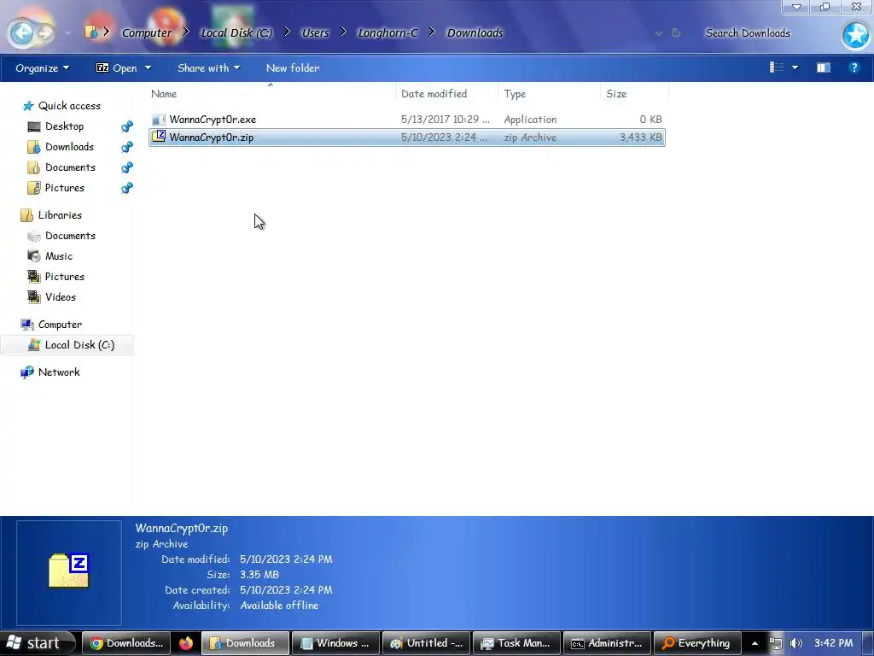This screenshot has width=874, height=656.
Task: Open the address bar history dropdown
Action: click(x=659, y=33)
